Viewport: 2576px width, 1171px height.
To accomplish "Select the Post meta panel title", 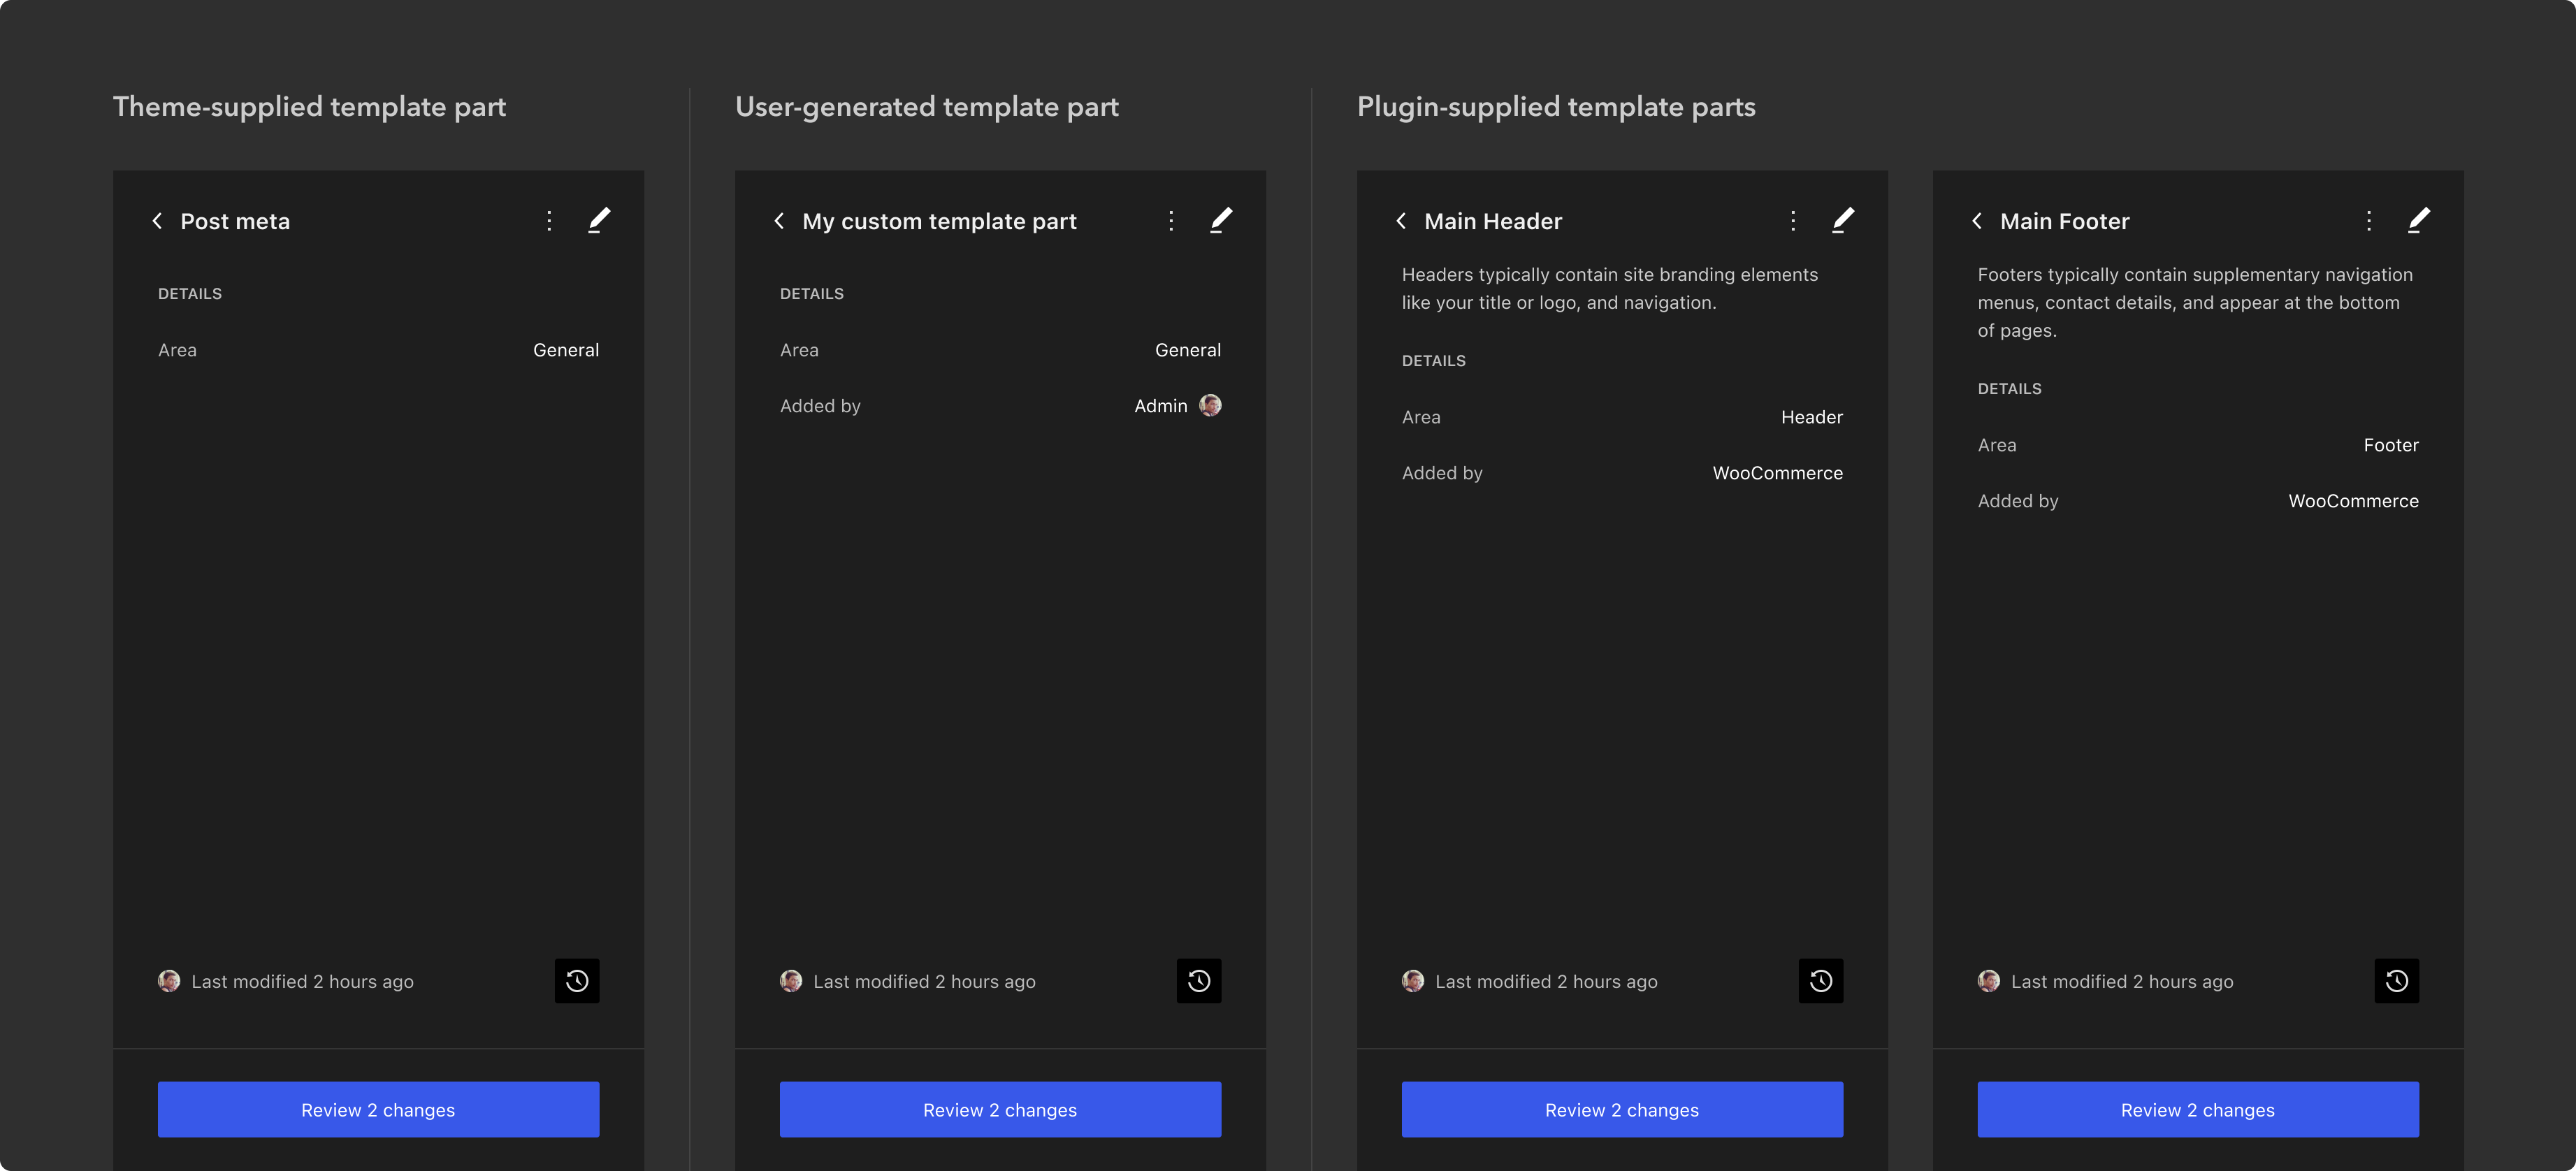I will (x=235, y=221).
